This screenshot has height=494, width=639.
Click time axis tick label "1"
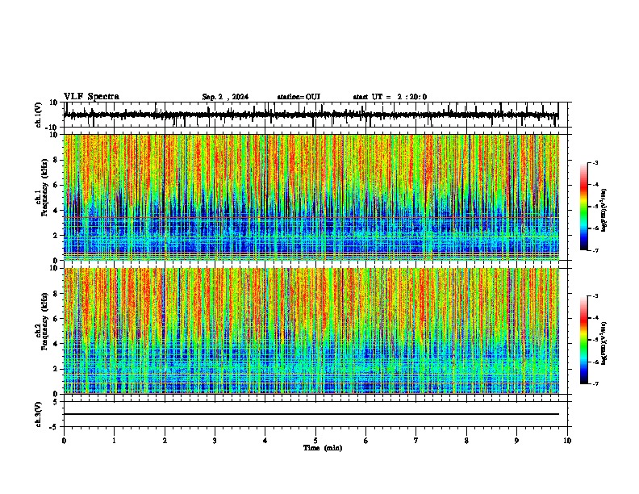[114, 441]
